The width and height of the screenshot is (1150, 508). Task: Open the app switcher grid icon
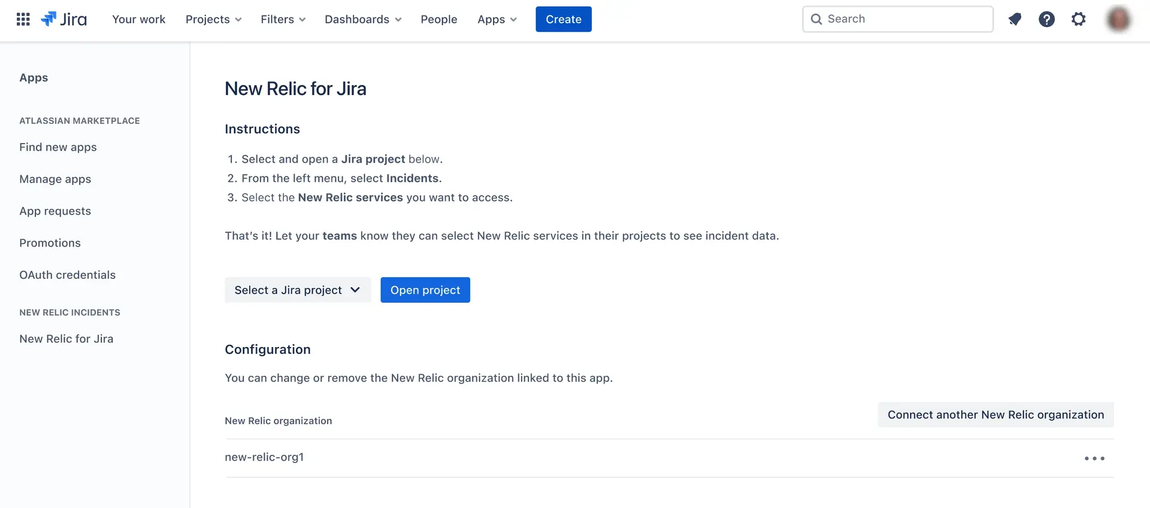23,19
